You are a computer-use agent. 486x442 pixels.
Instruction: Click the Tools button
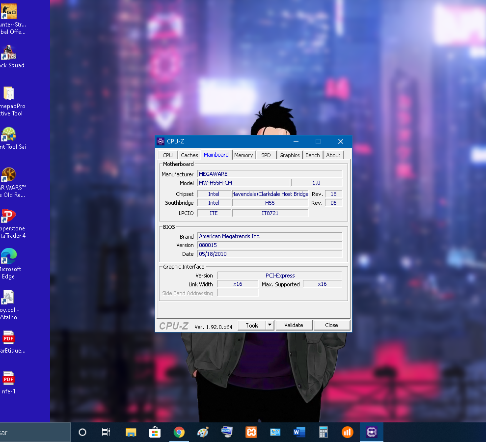pyautogui.click(x=252, y=326)
